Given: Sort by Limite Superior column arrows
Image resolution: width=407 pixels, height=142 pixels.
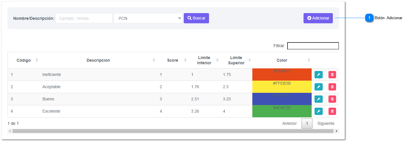Looking at the screenshot, I should click(x=249, y=60).
